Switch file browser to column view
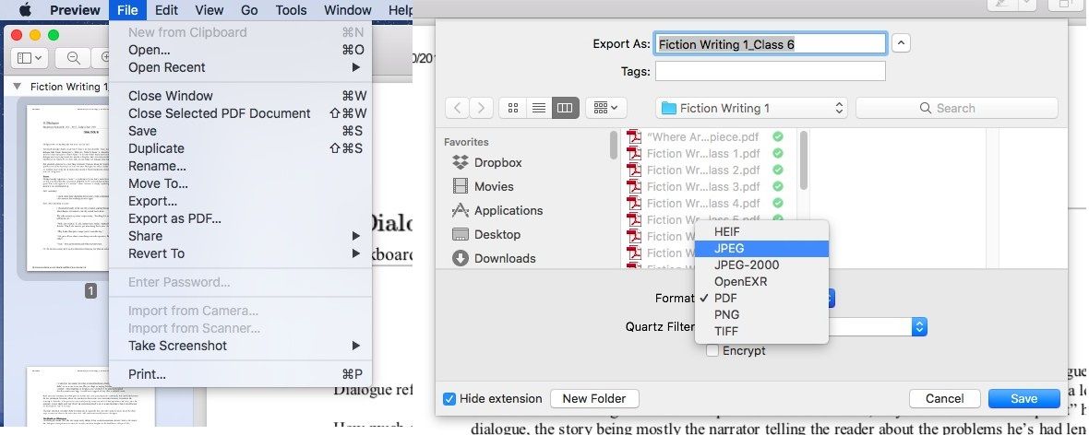This screenshot has height=435, width=1089. (565, 108)
